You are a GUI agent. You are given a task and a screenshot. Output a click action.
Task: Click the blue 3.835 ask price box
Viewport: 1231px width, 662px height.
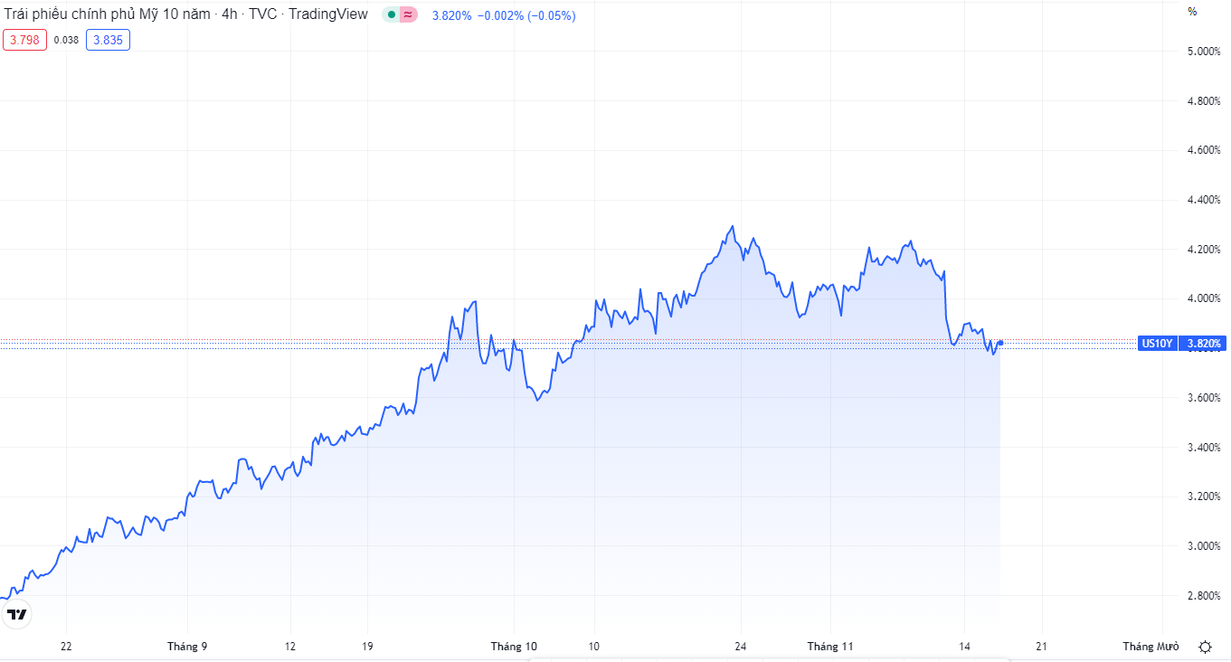click(x=108, y=40)
